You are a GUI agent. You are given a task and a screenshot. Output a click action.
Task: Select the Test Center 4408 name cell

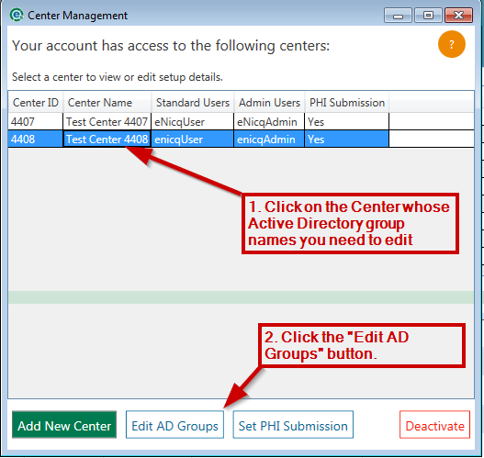coord(107,140)
